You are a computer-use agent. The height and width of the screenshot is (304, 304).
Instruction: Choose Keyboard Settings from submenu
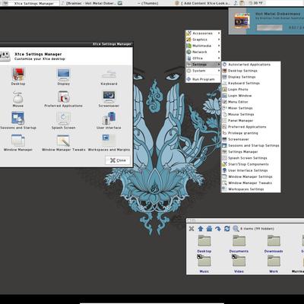coord(251,83)
